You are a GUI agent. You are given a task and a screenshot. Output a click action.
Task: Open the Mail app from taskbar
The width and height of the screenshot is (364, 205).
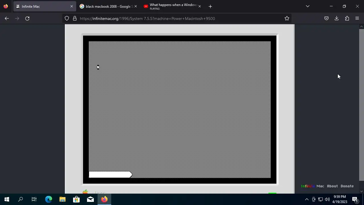click(90, 199)
